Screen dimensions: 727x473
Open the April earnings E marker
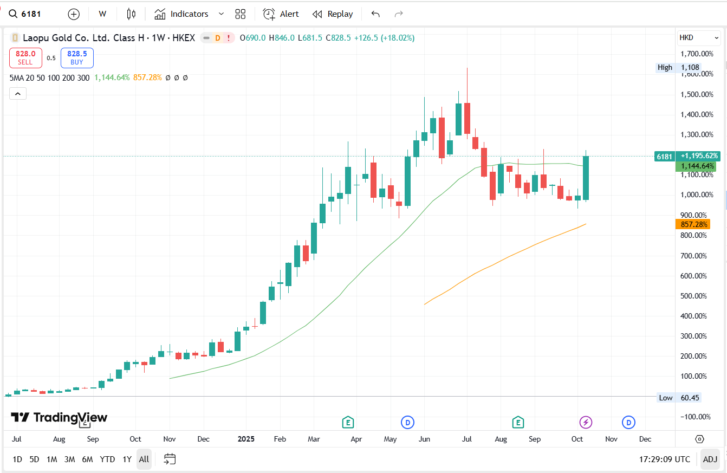tap(348, 422)
